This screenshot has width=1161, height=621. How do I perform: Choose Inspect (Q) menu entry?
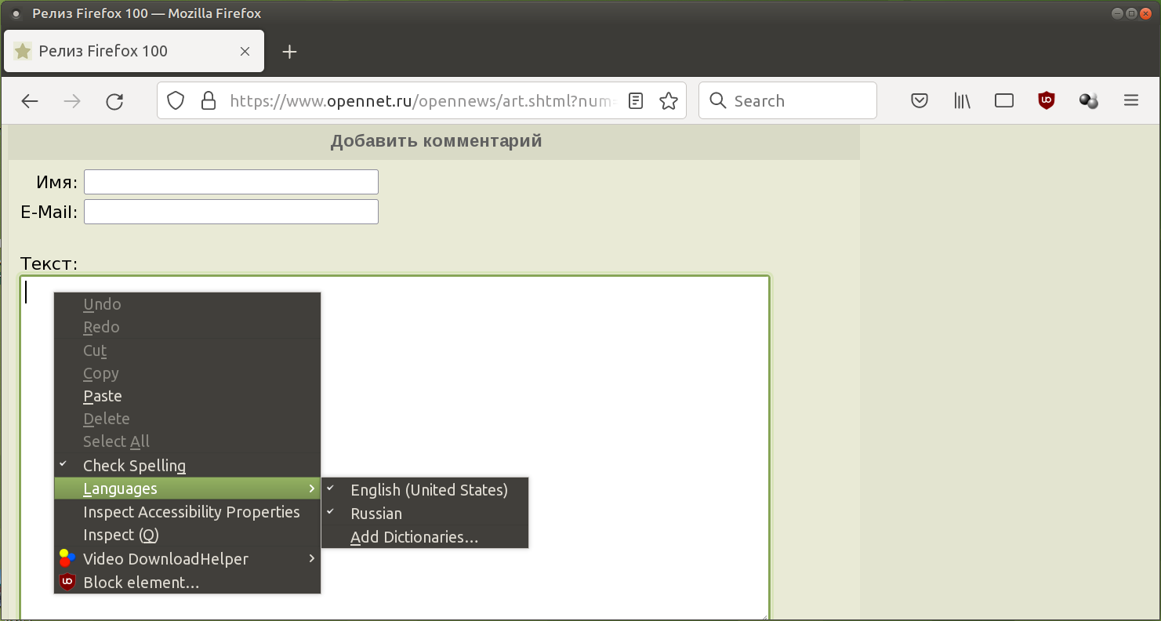(187, 535)
